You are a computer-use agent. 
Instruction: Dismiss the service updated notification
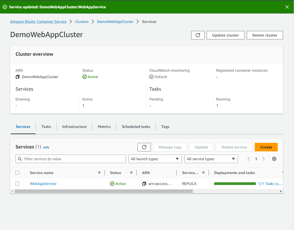[287, 7]
